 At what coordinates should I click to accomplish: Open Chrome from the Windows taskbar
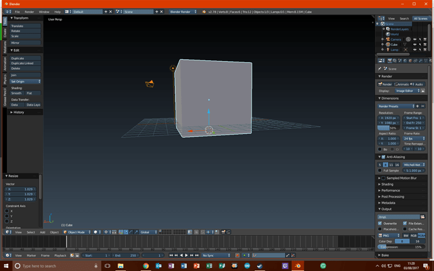[x=145, y=266]
